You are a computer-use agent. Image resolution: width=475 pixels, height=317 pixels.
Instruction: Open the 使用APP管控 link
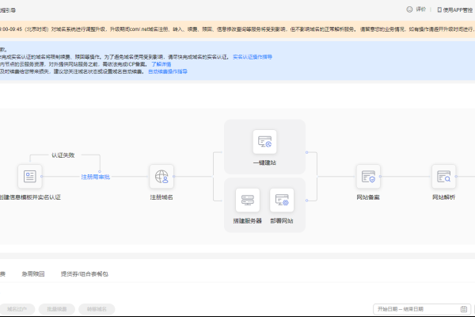pos(458,10)
